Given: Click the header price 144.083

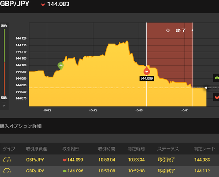Looking at the screenshot, I should 58,4.
